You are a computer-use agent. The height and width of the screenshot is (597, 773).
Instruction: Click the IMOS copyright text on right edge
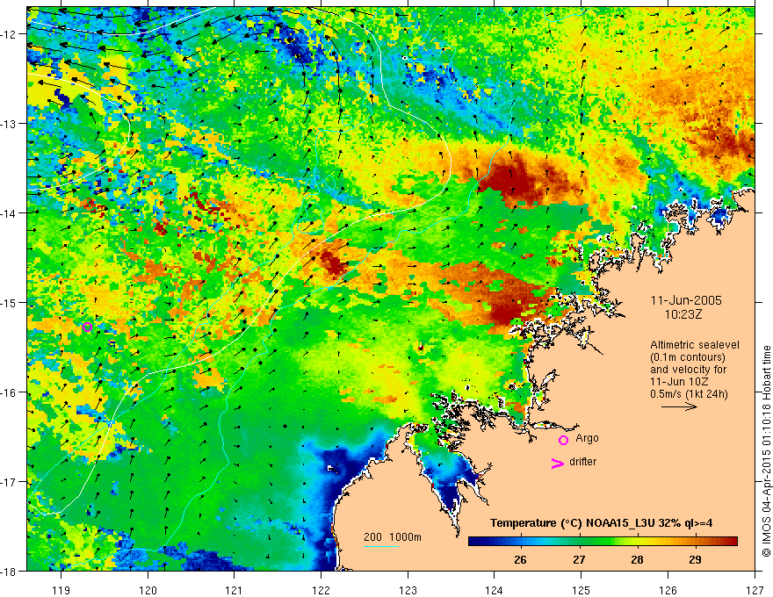click(x=766, y=451)
